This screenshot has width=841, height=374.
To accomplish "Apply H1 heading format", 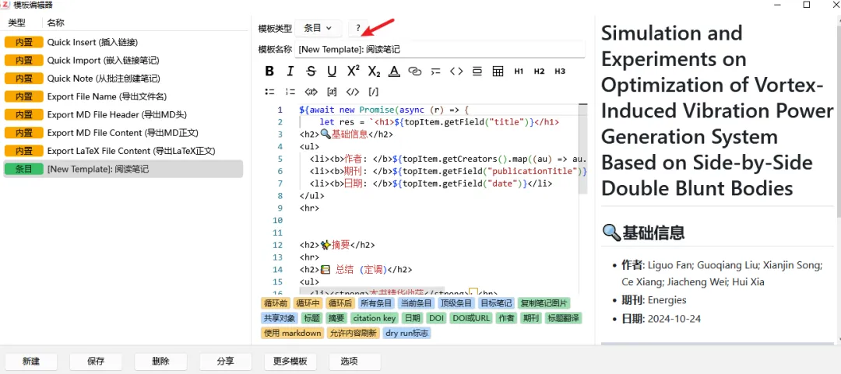I will 519,72.
